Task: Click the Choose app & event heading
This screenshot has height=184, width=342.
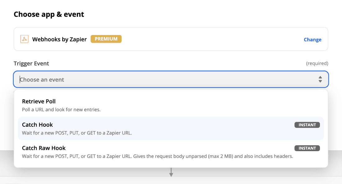Action: [49, 14]
